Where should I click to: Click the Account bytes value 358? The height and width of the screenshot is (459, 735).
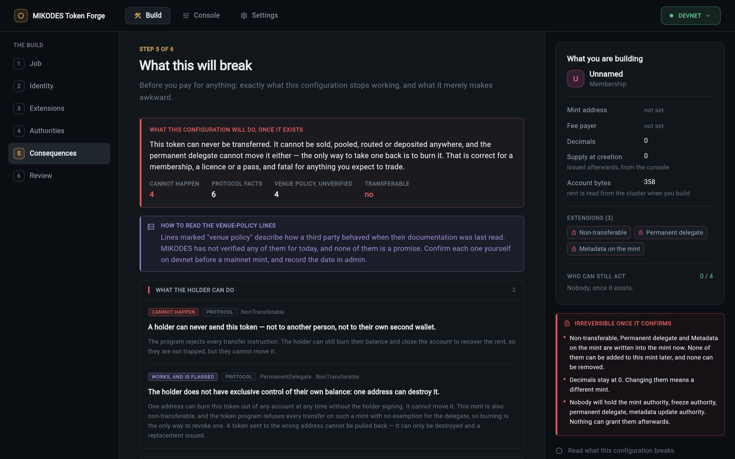(x=650, y=182)
